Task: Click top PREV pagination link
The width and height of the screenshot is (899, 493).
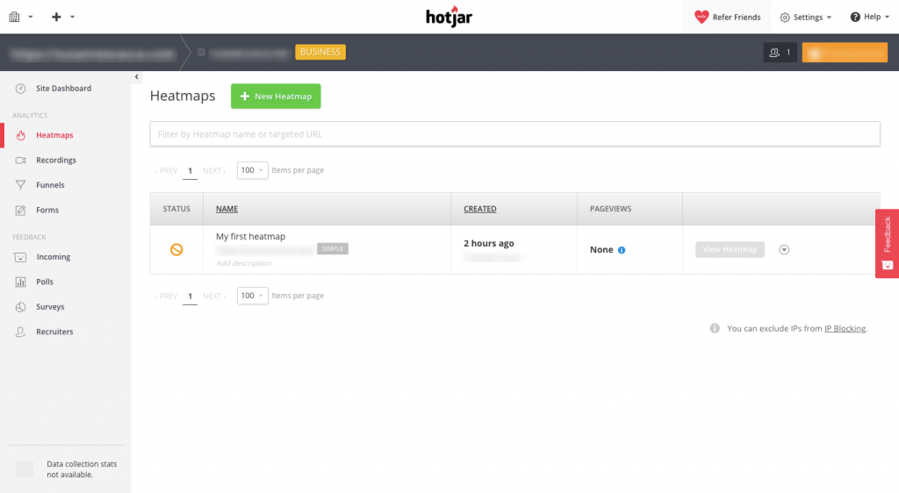Action: [166, 171]
